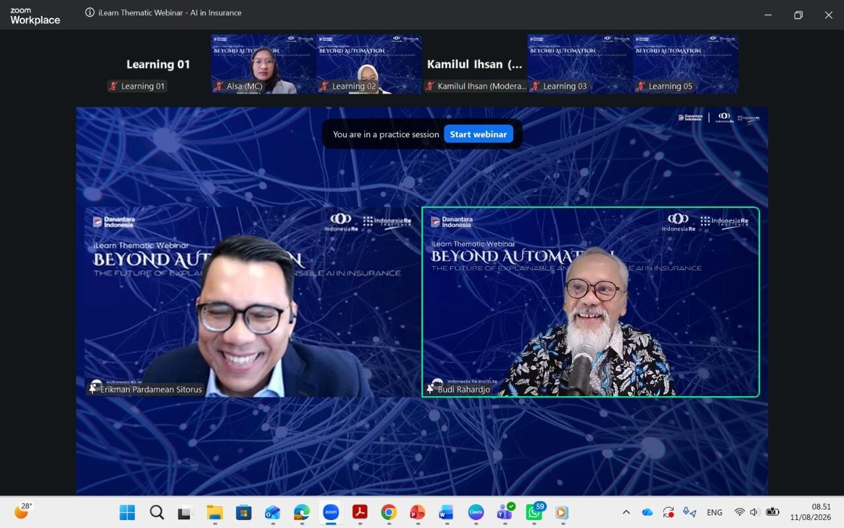Select the Learning 02 video thumbnail
The width and height of the screenshot is (844, 528).
(x=369, y=64)
